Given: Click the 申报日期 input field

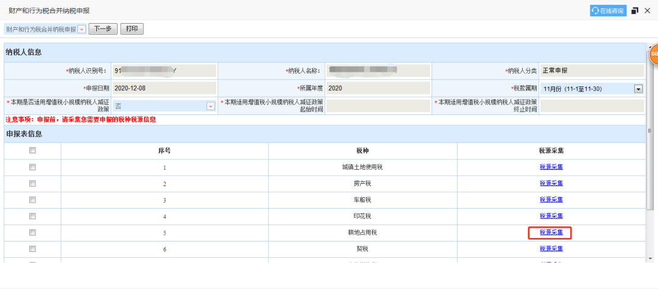Looking at the screenshot, I should point(164,88).
